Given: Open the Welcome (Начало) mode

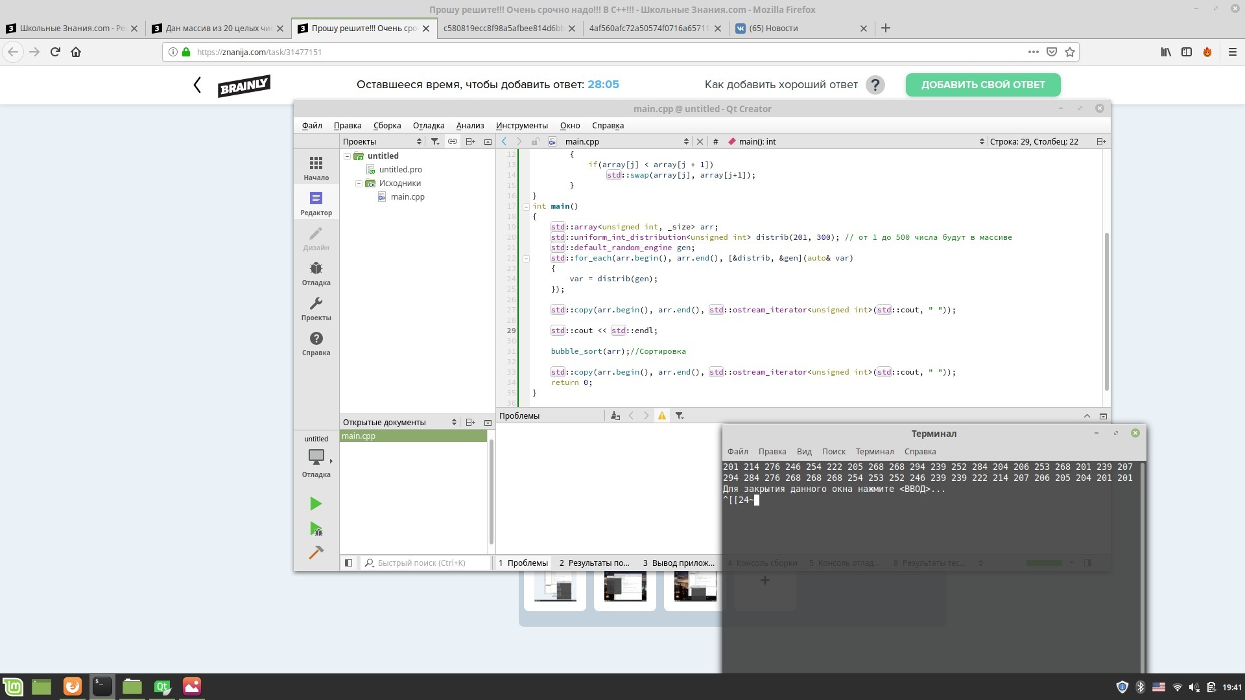Looking at the screenshot, I should coord(316,168).
